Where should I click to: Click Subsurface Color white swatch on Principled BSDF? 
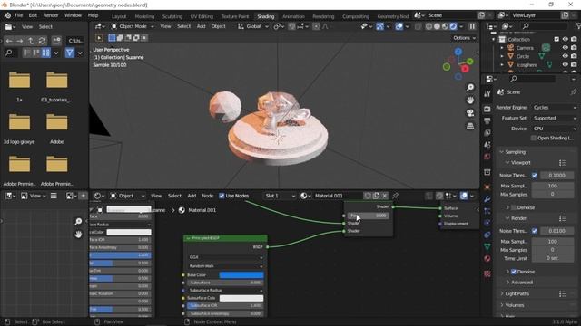(x=241, y=298)
